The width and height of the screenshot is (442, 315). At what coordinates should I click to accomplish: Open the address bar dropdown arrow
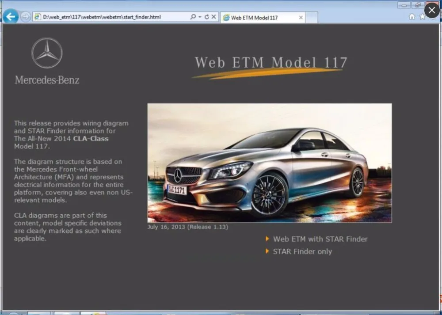pyautogui.click(x=200, y=17)
